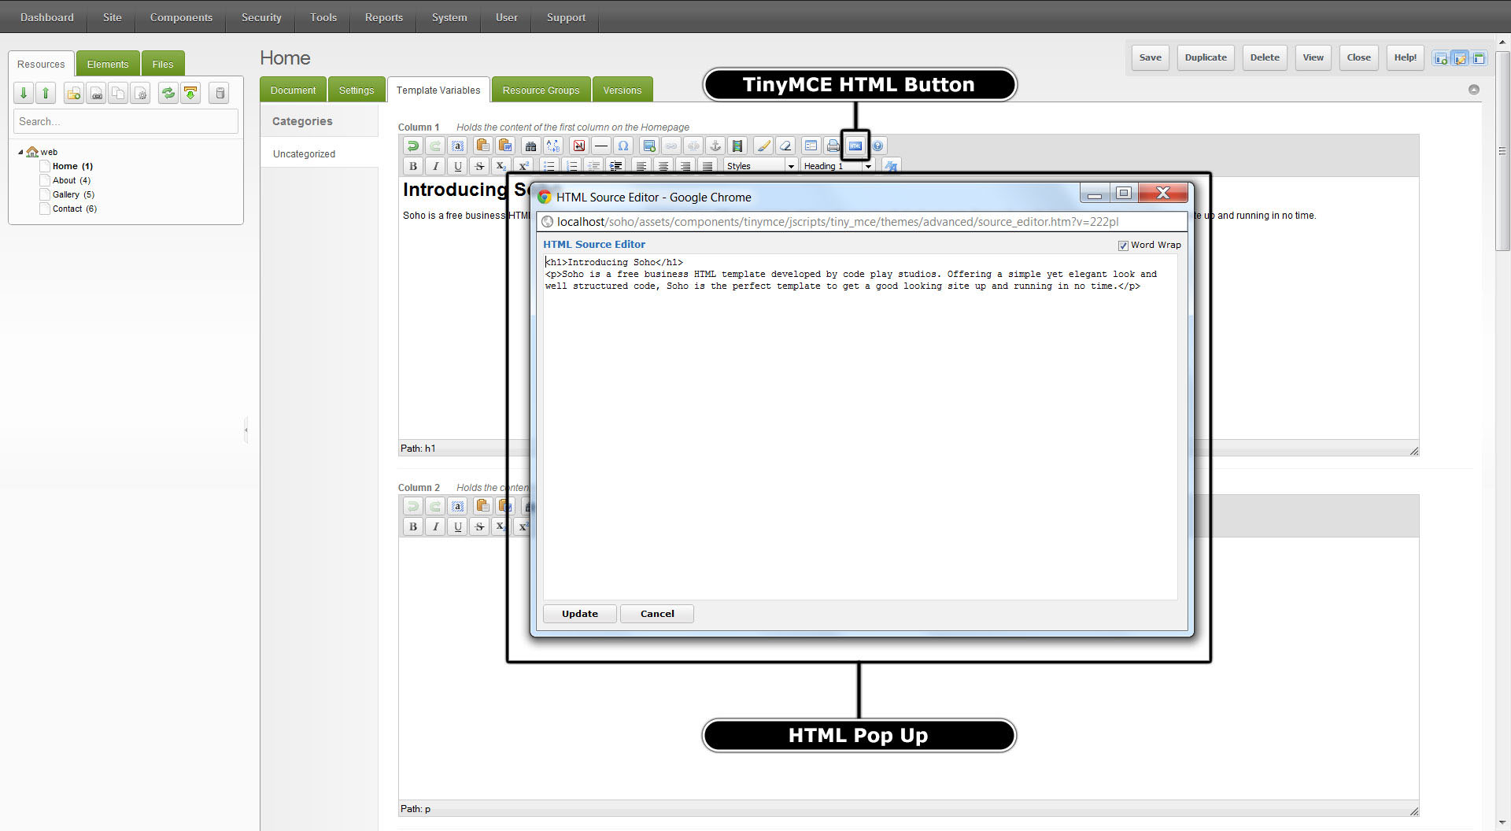
Task: Insert embedded media filmstrip icon in Column 1
Action: (737, 146)
